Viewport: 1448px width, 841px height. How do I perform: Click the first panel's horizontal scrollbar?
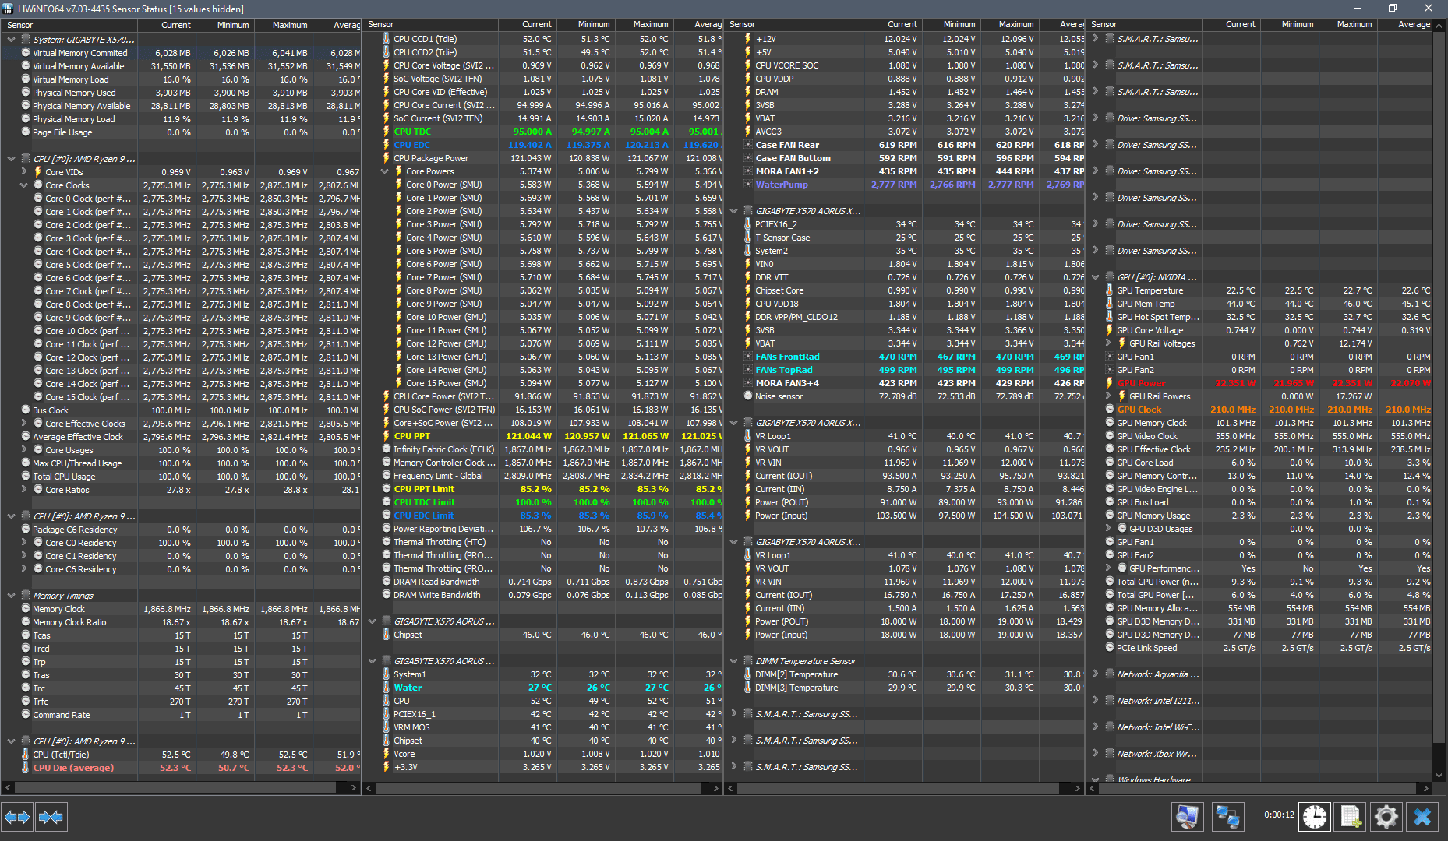181,788
